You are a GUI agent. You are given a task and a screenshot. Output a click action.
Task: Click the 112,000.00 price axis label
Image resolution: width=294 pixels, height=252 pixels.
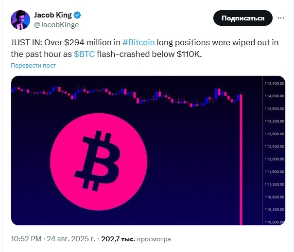tap(274, 159)
